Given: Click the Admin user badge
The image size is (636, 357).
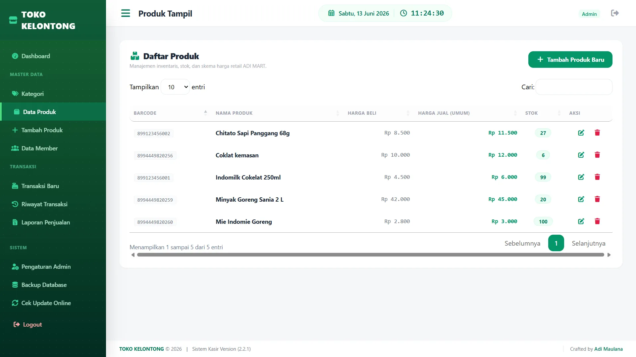Looking at the screenshot, I should [589, 14].
